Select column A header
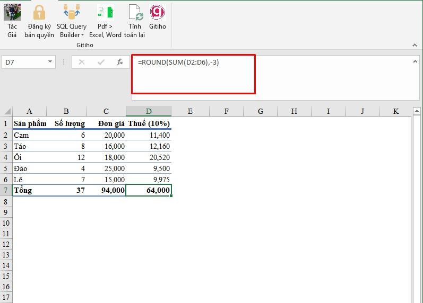The height and width of the screenshot is (303, 423). pos(29,111)
